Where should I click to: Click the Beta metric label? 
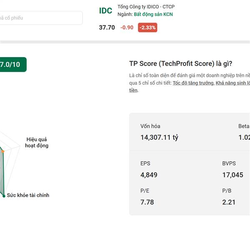pyautogui.click(x=243, y=126)
